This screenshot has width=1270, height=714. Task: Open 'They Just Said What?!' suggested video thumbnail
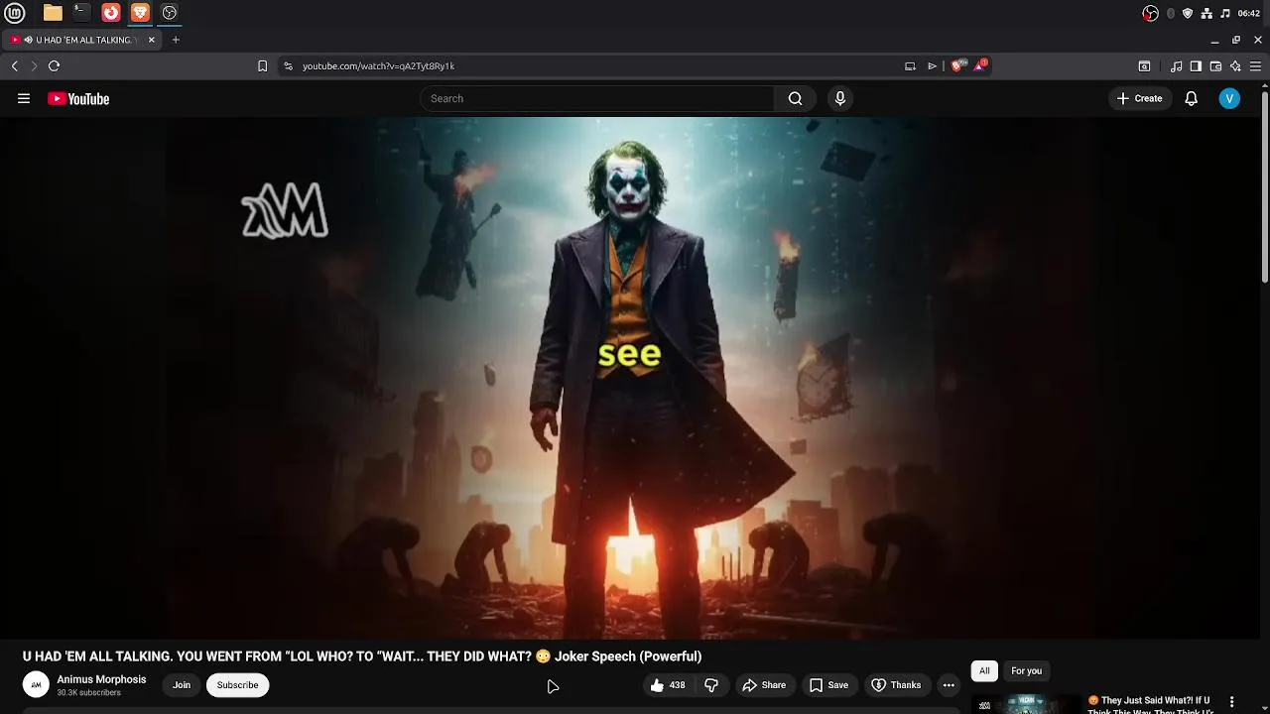coord(1025,704)
